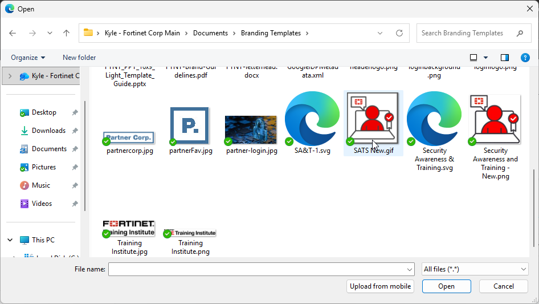Click the Forward navigation arrow
The height and width of the screenshot is (304, 539).
[32, 33]
